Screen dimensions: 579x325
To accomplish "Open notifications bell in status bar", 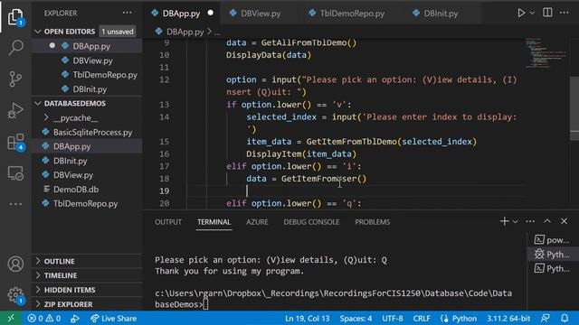I will 565,319.
